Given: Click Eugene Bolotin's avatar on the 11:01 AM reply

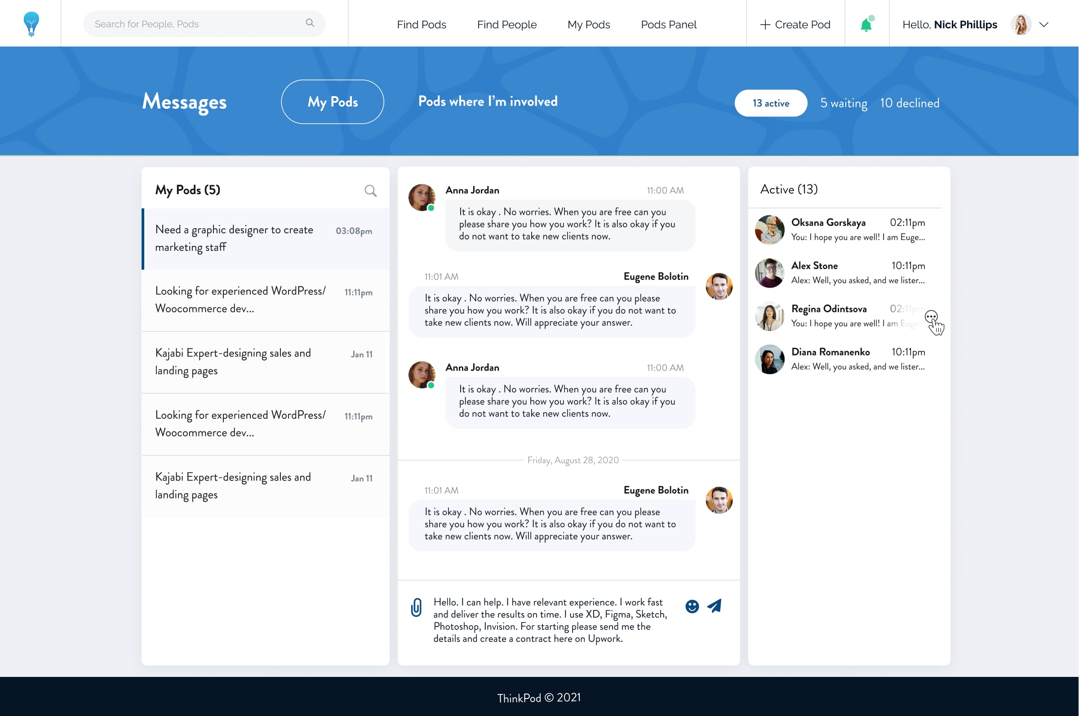Looking at the screenshot, I should click(x=719, y=286).
